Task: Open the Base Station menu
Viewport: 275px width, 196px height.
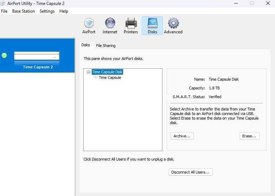Action: [24, 11]
